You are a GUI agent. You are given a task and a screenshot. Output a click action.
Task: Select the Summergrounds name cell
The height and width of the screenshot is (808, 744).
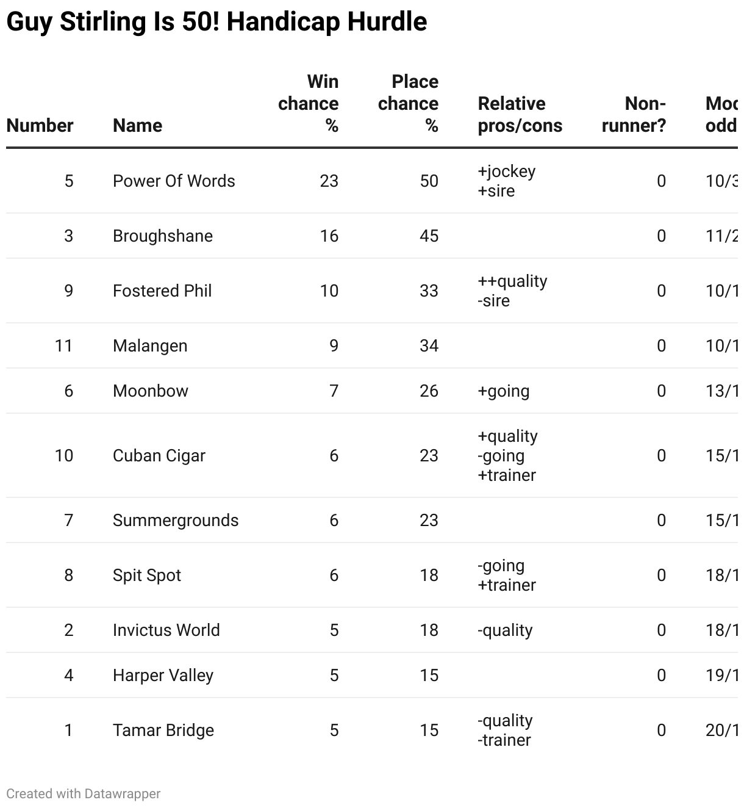176,521
